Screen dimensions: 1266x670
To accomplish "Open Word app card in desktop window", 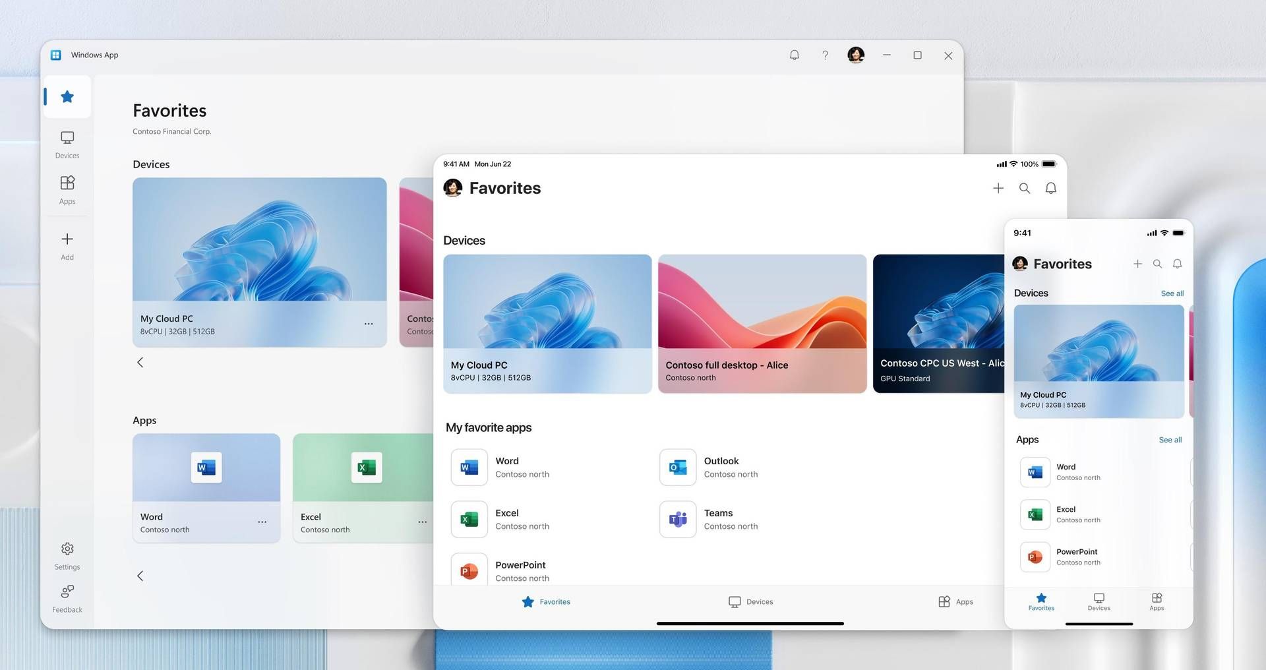I will [x=206, y=488].
